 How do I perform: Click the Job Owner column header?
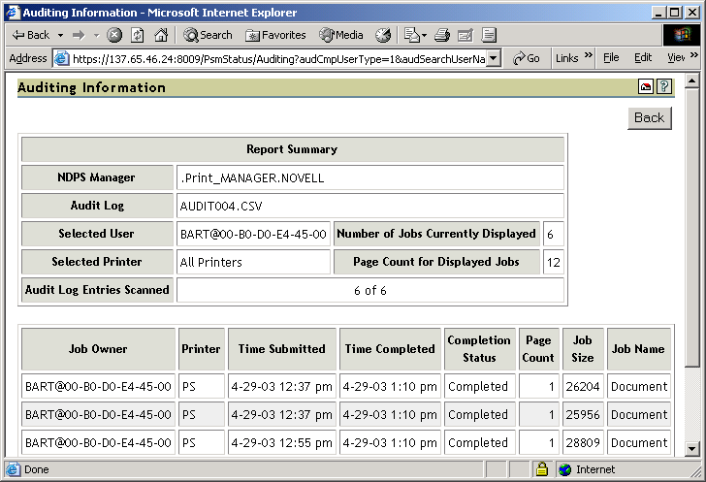pyautogui.click(x=98, y=349)
